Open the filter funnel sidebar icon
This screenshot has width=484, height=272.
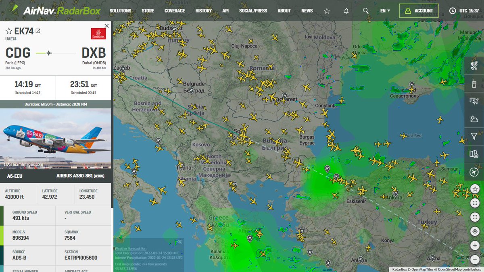pyautogui.click(x=474, y=137)
